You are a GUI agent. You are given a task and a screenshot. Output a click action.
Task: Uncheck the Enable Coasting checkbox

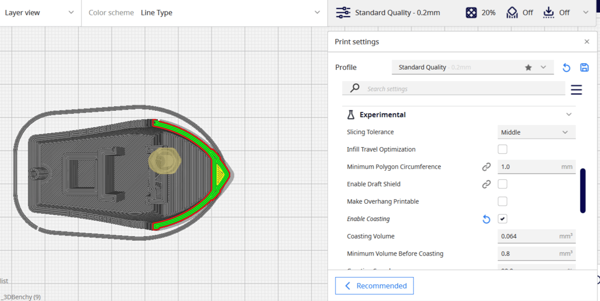point(502,219)
